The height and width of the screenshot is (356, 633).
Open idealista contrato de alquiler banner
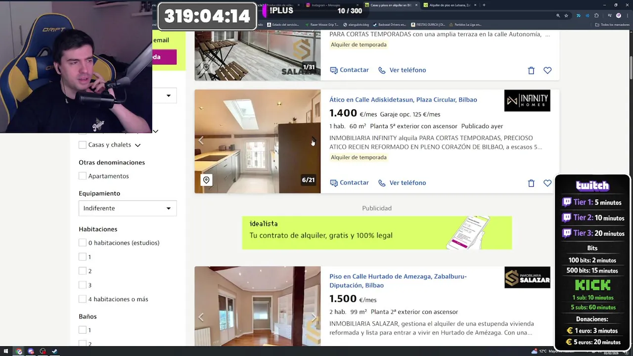tap(377, 232)
